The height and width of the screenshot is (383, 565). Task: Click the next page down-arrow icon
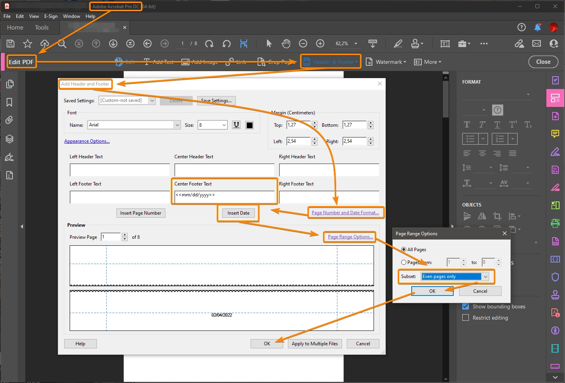(113, 44)
